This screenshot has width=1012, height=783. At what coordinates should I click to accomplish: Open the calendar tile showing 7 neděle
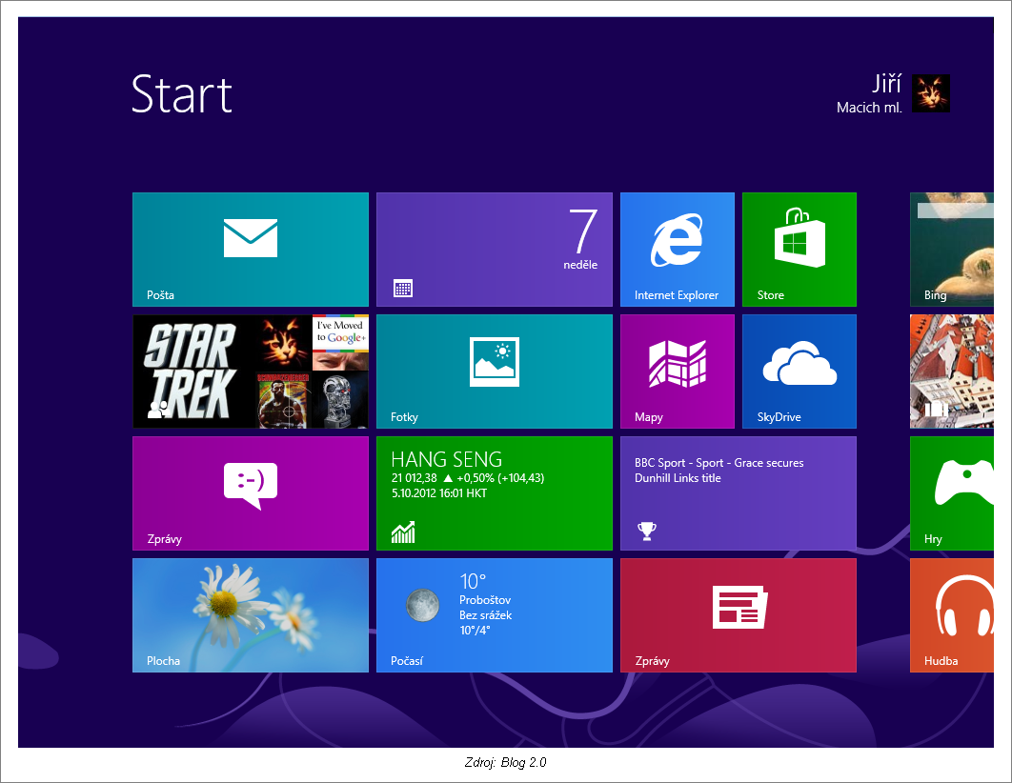[494, 249]
